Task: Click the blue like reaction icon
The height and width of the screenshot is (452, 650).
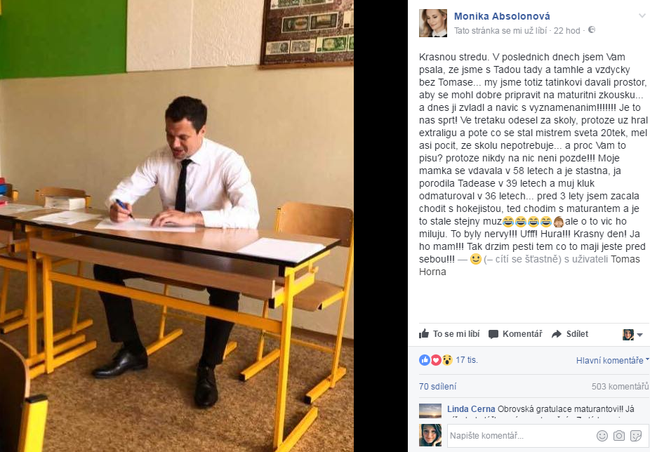Action: 425,360
